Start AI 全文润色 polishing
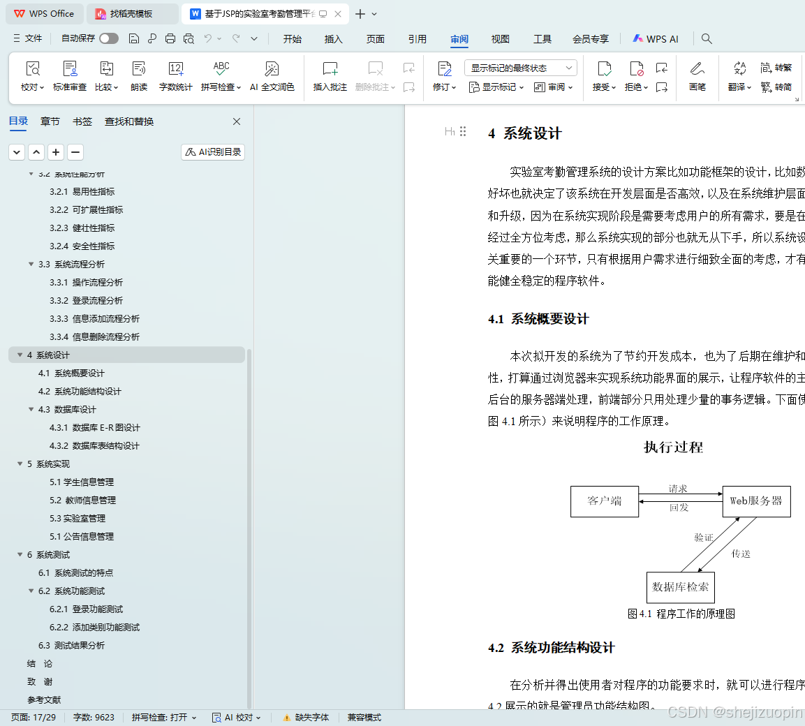Image resolution: width=805 pixels, height=726 pixels. coord(272,75)
